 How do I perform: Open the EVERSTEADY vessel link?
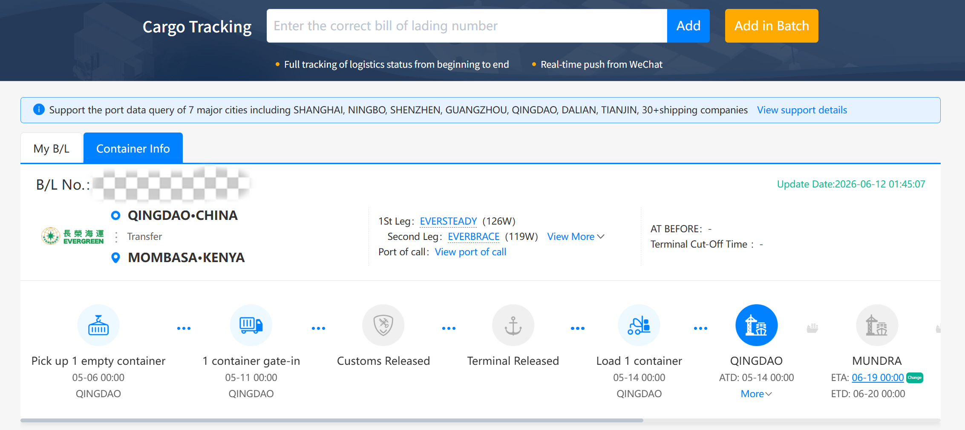click(448, 221)
